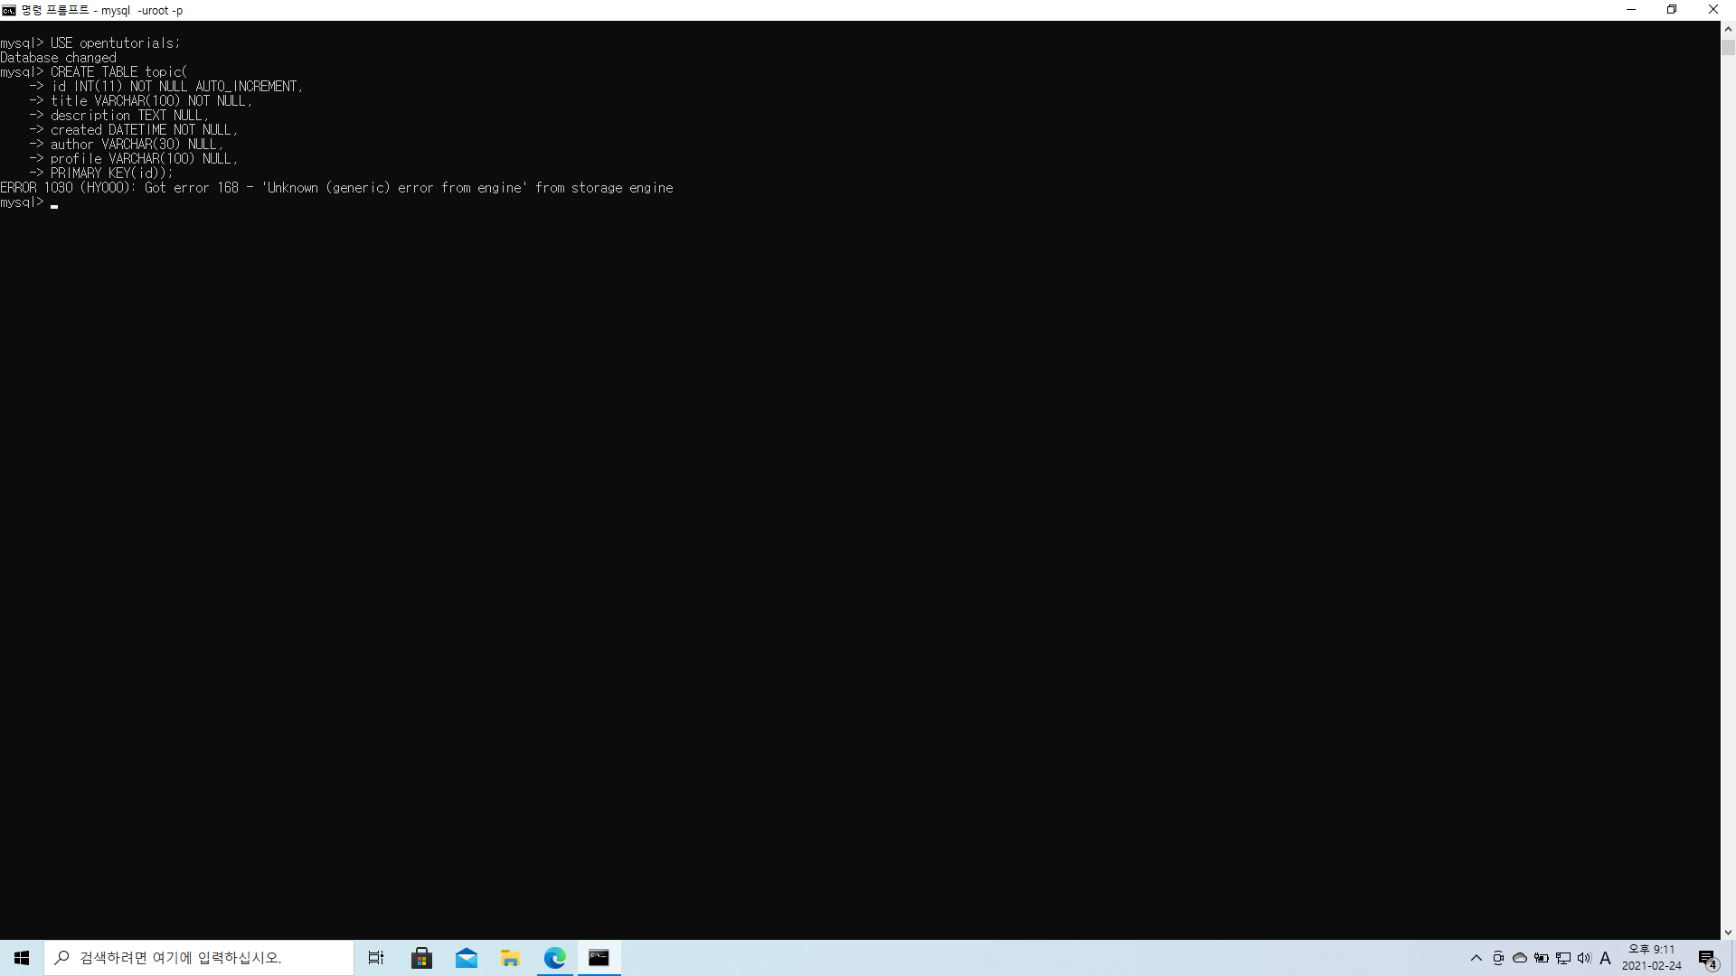Click the scrollbar up arrow
The image size is (1736, 976).
coord(1728,29)
